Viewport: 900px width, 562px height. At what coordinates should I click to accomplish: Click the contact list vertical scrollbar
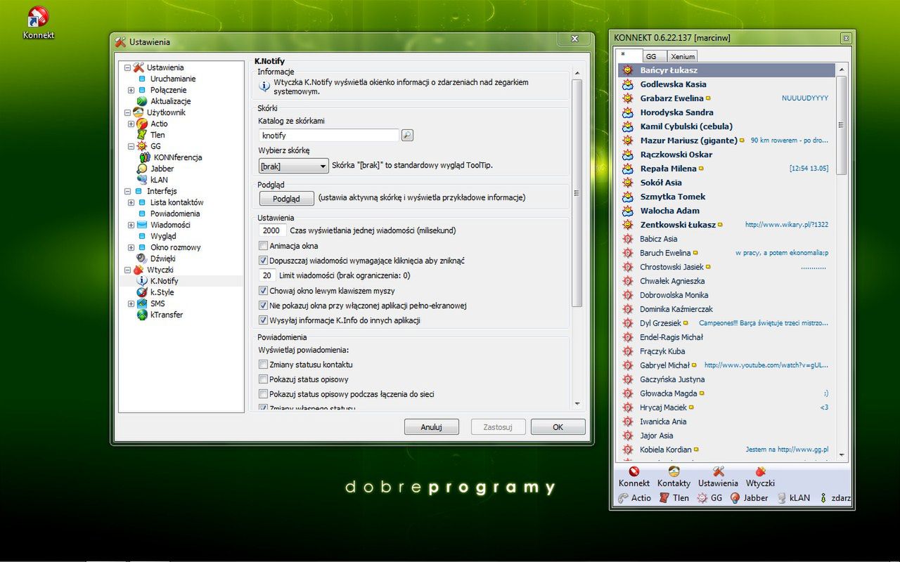(842, 125)
